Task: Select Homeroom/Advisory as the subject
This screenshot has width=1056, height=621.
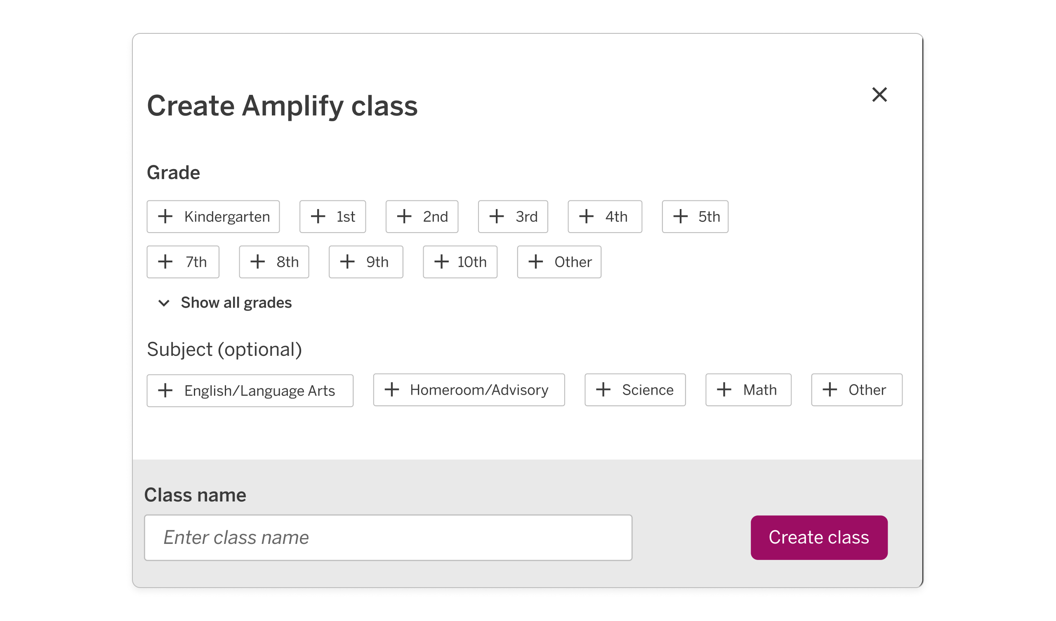Action: 469,390
